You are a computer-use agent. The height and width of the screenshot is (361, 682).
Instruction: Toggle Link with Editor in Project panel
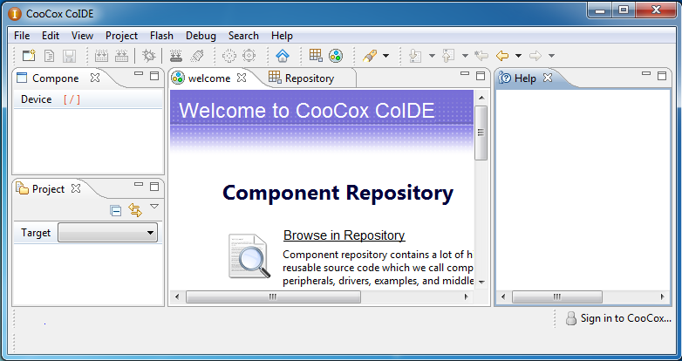click(x=135, y=210)
